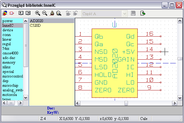
Task: Click the canvas vertical scrollbar thumb
Action: tap(180, 59)
